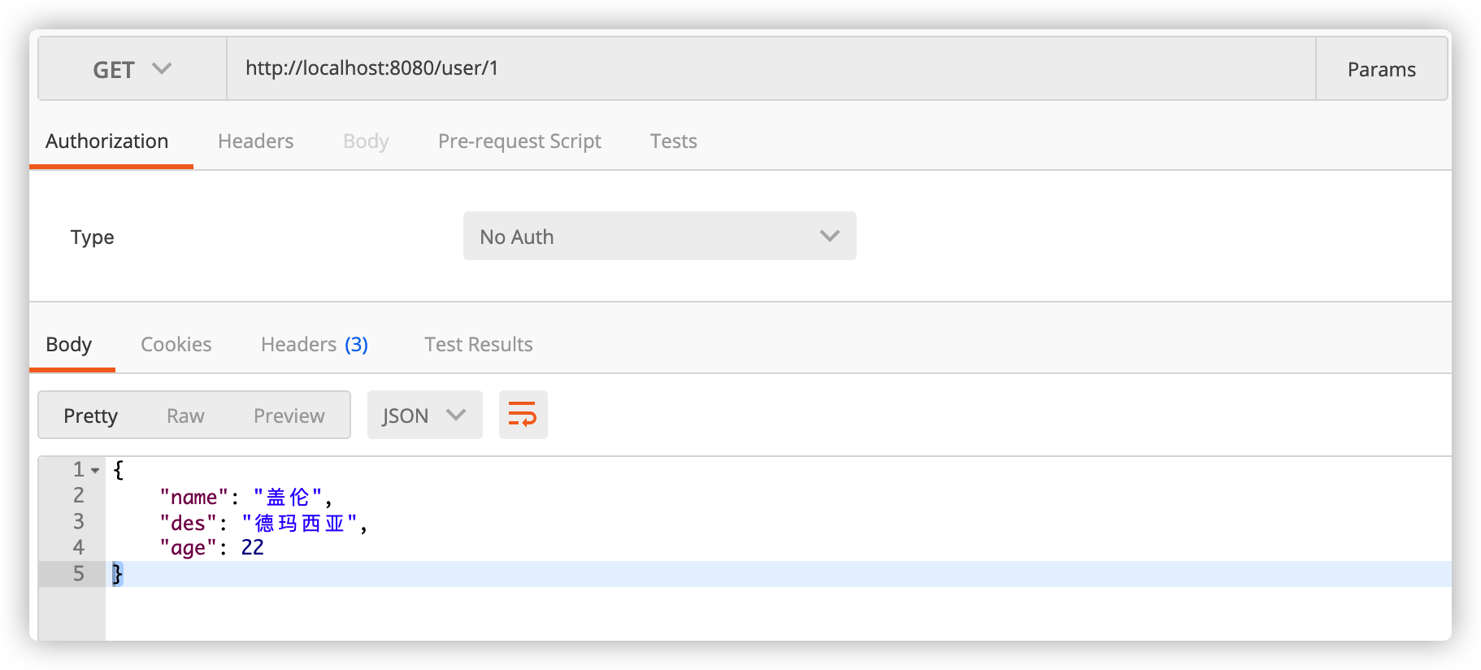Collapse the JSON object fold arrow
Screen dimensions: 1481x670
[95, 471]
